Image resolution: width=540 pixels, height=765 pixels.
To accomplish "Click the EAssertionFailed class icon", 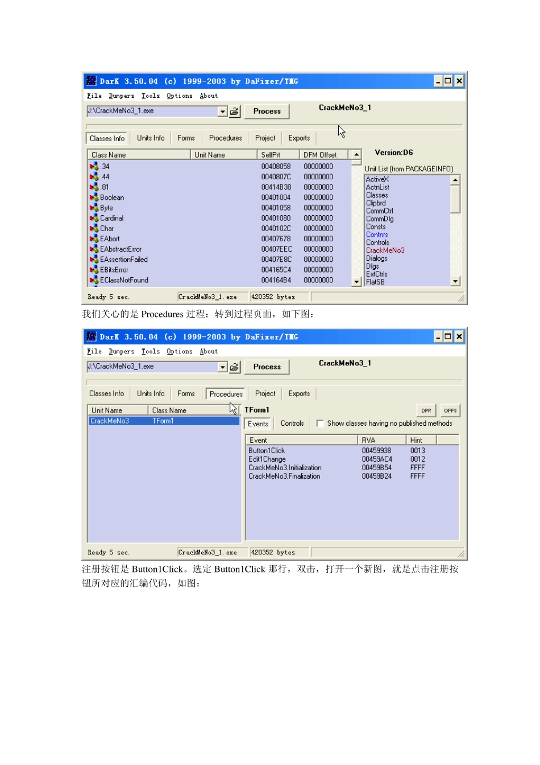I will [x=94, y=259].
